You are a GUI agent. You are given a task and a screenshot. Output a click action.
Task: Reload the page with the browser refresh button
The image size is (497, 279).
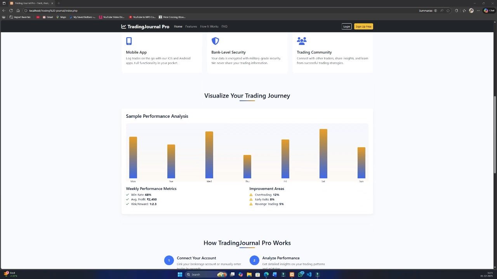11,10
